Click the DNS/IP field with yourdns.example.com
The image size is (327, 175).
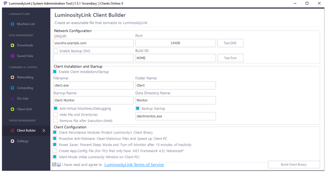coord(93,43)
